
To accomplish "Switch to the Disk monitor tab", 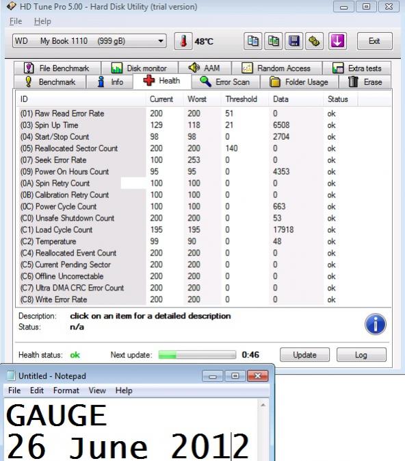I will pos(140,68).
